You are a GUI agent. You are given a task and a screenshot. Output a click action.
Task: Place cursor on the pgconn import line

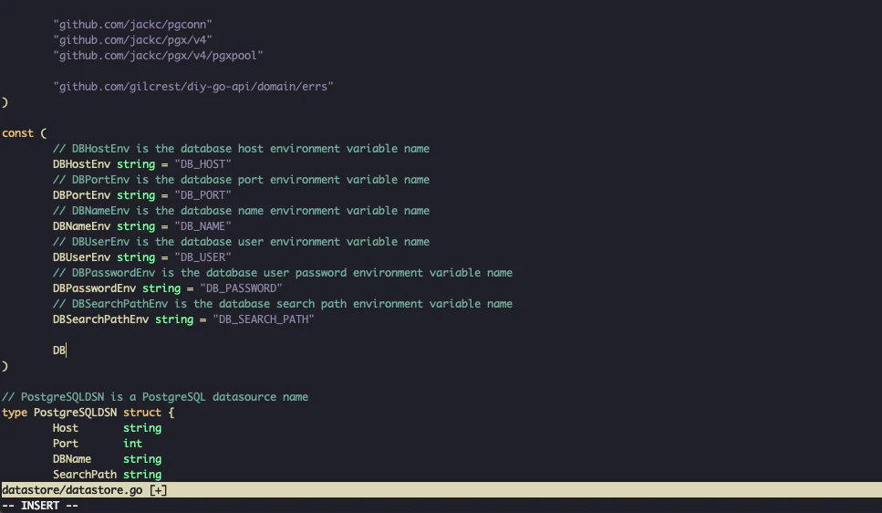[x=133, y=25]
